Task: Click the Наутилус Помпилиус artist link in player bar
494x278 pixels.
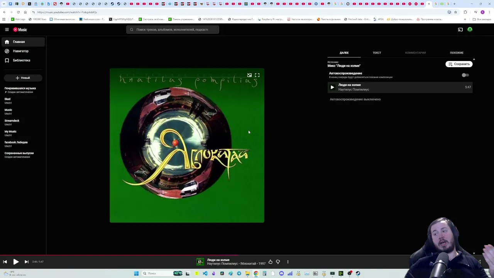Action: 222,264
